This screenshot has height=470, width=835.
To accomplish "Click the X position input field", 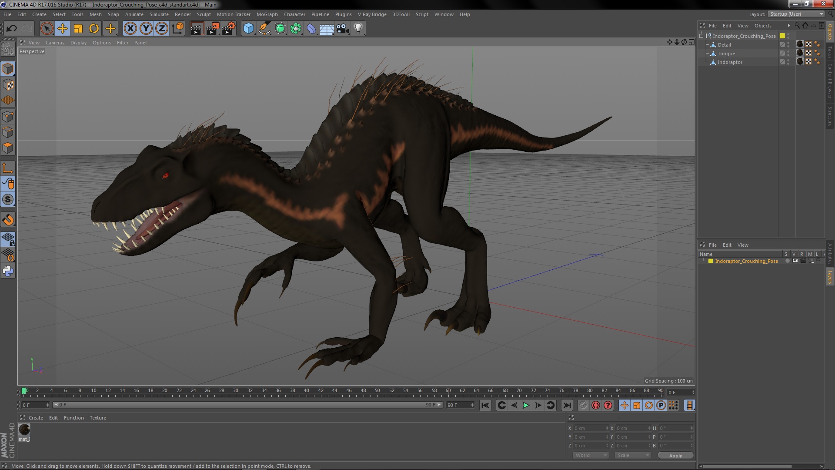I will coord(590,428).
